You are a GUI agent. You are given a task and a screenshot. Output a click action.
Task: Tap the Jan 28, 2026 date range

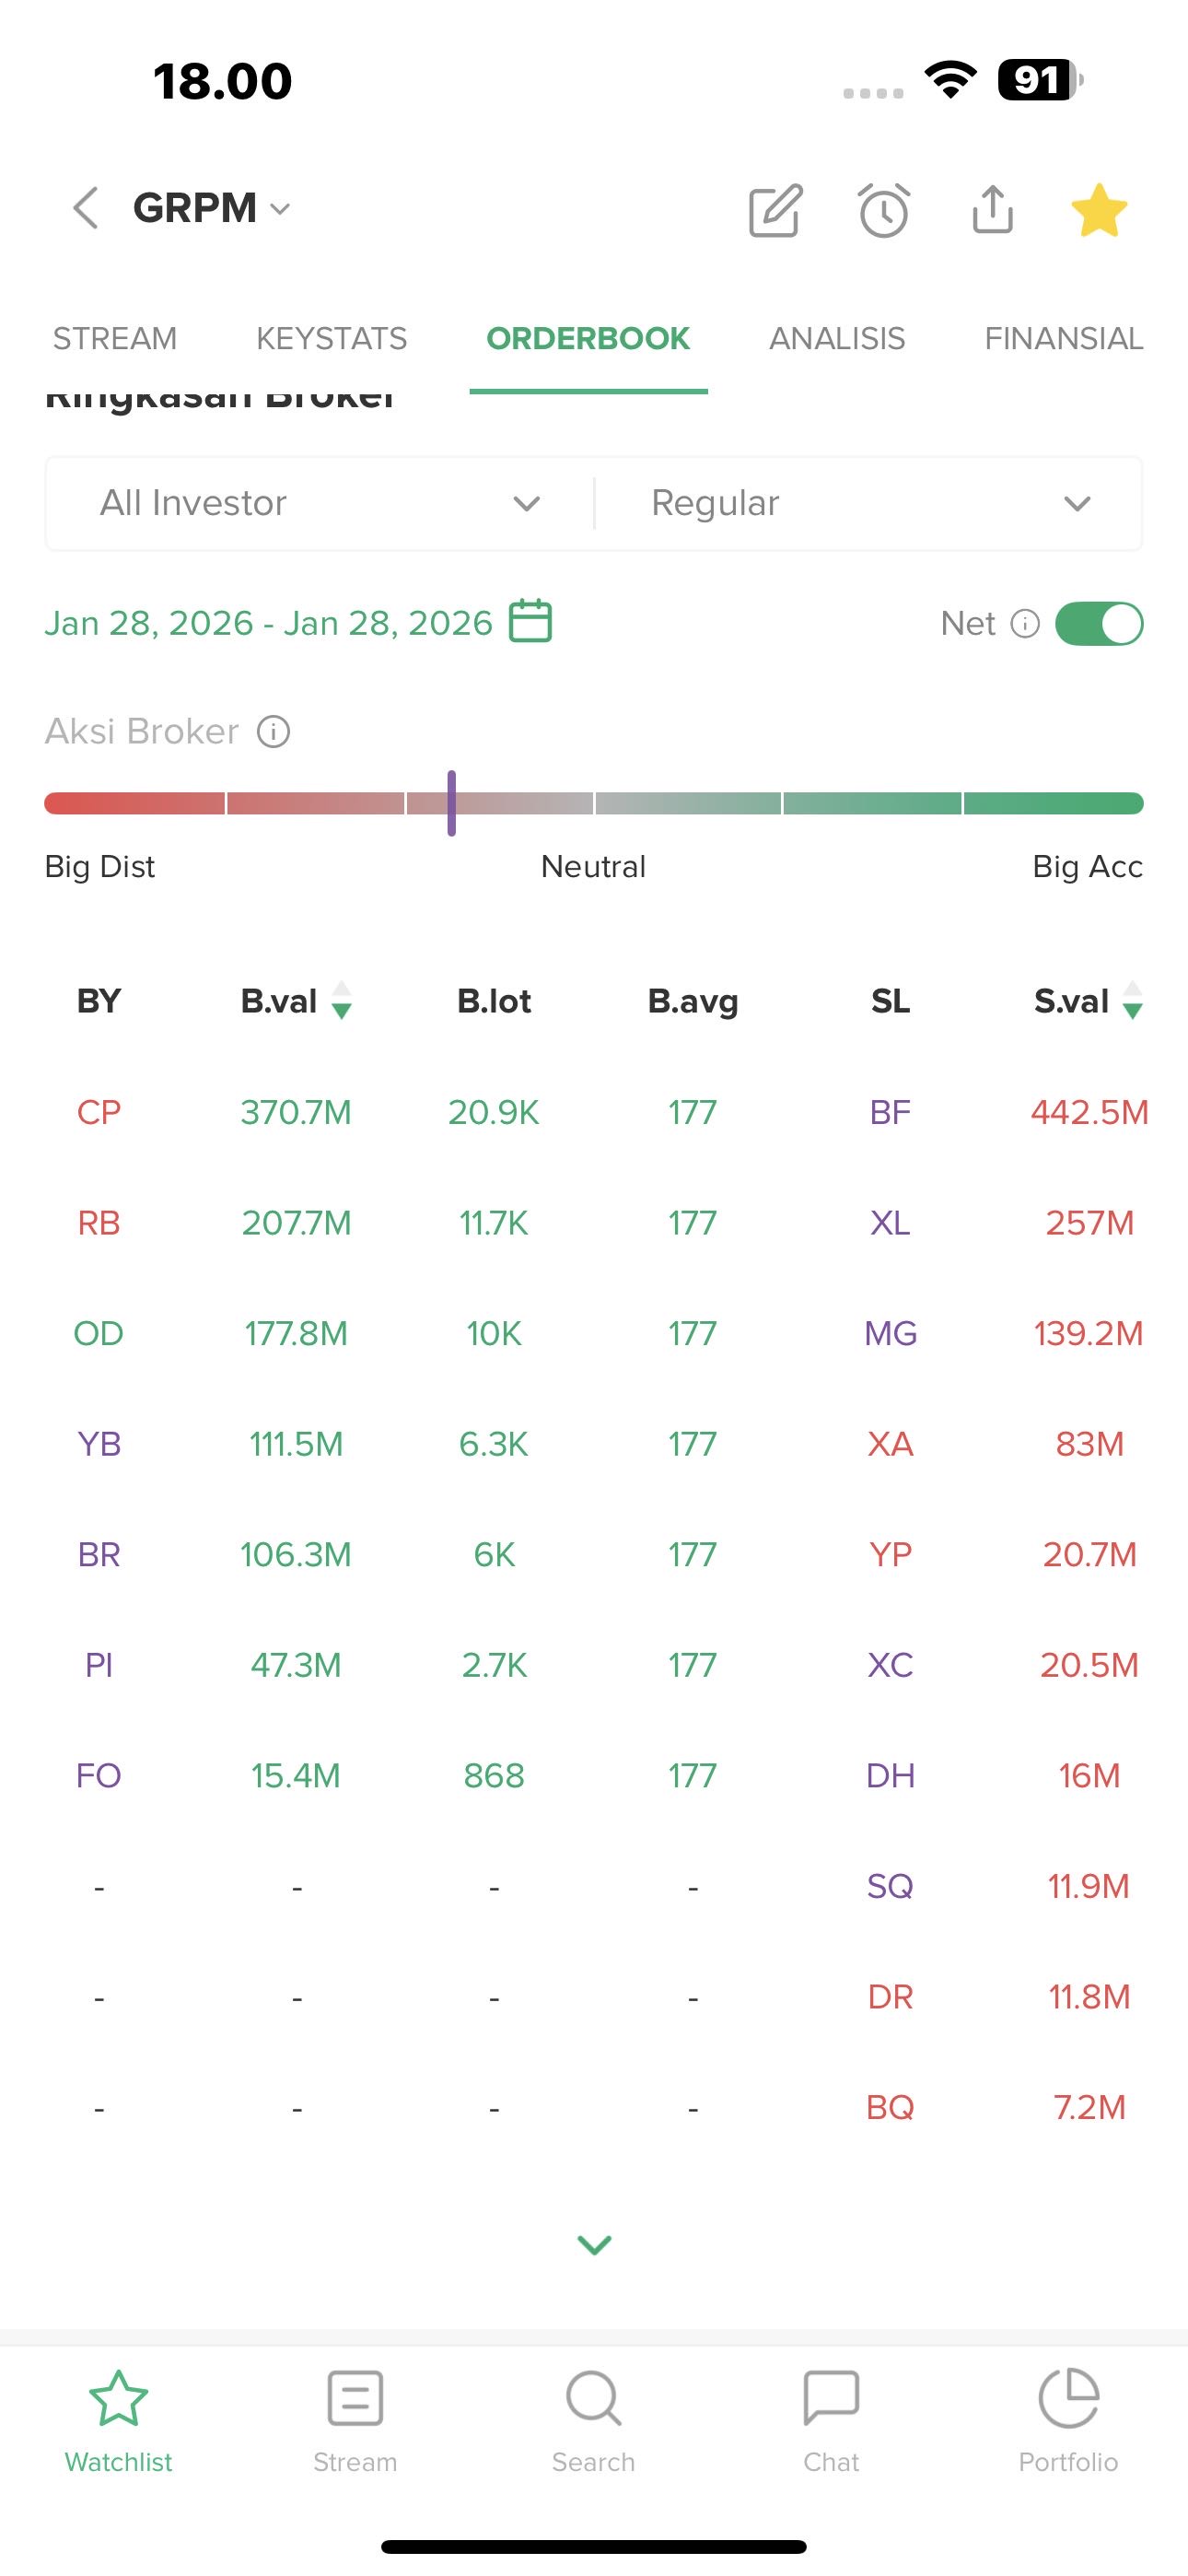pos(268,623)
